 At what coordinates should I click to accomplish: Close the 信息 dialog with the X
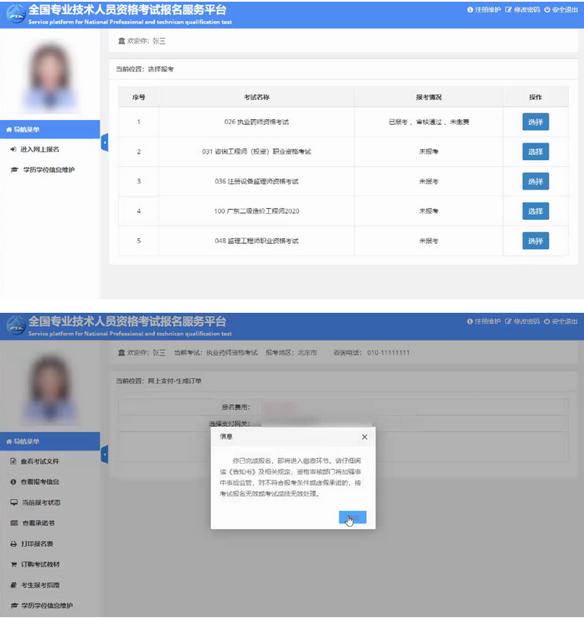[x=364, y=437]
